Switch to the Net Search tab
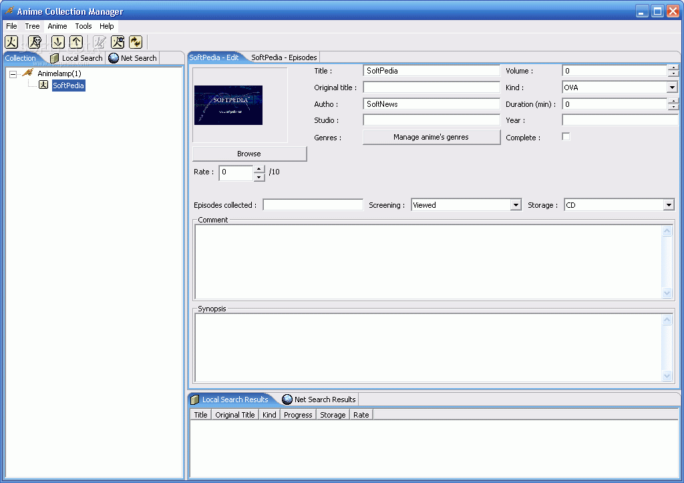Screen dimensions: 684x483 click(133, 58)
